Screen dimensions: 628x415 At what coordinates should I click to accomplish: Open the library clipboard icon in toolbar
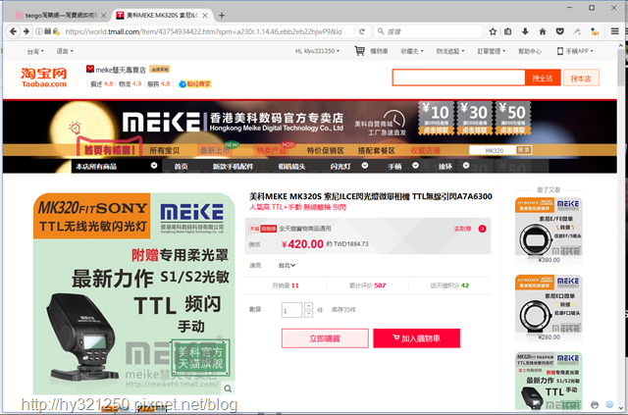point(508,31)
